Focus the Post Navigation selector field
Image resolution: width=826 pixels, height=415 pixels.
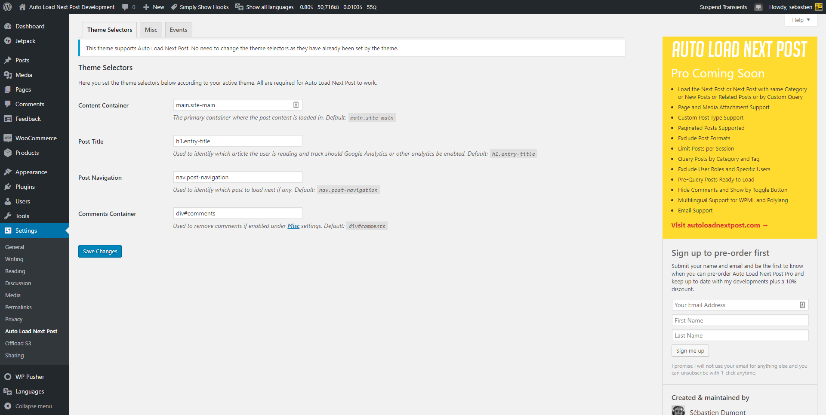pyautogui.click(x=237, y=177)
